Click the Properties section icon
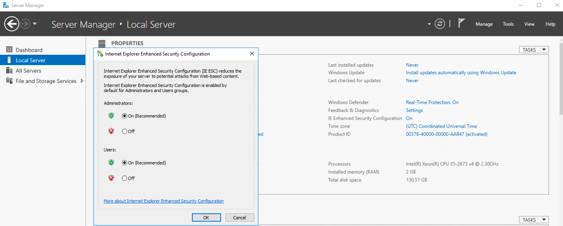The height and width of the screenshot is (226, 563). coord(102,43)
